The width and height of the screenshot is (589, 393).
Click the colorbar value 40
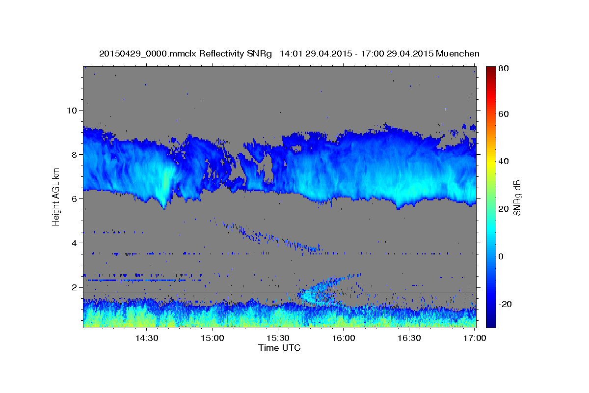click(x=503, y=161)
